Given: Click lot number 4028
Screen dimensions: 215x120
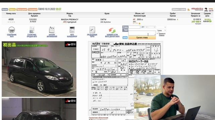Looking at the screenshot, I should pyautogui.click(x=11, y=19).
